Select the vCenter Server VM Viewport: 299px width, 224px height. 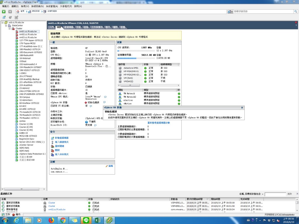[26, 145]
